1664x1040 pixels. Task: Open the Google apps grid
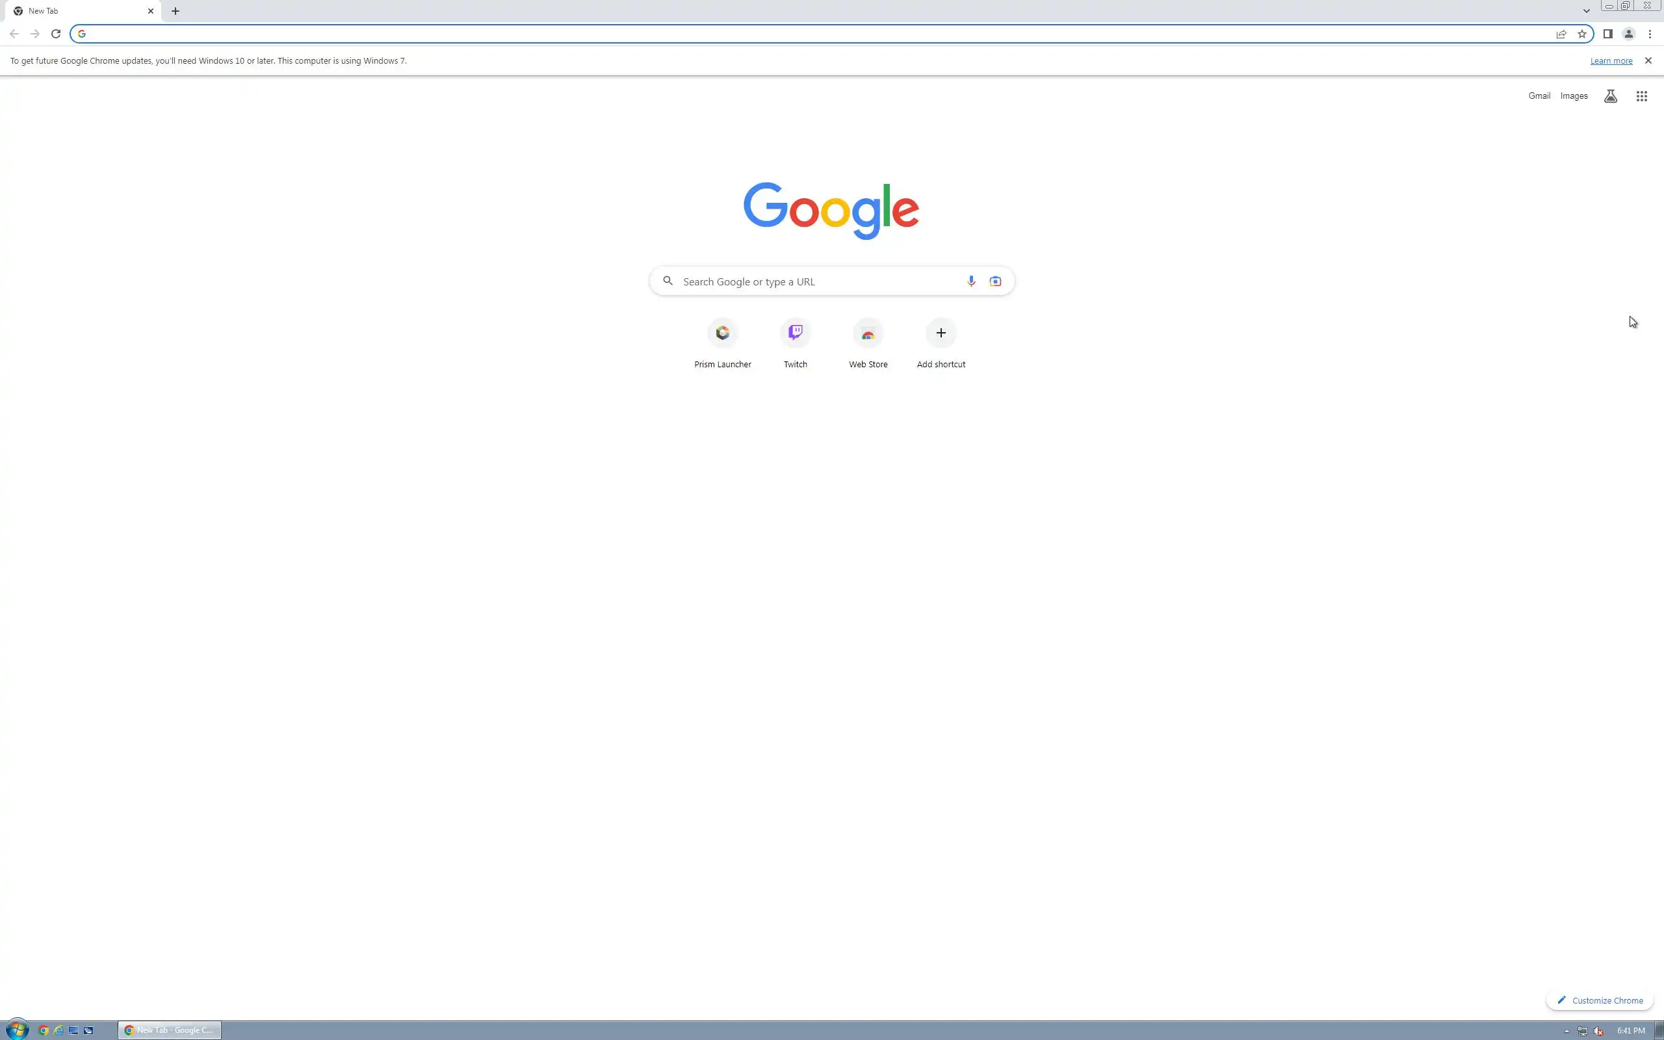pyautogui.click(x=1641, y=96)
